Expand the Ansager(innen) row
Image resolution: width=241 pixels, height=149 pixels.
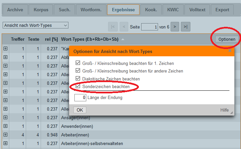pyautogui.click(x=5, y=118)
